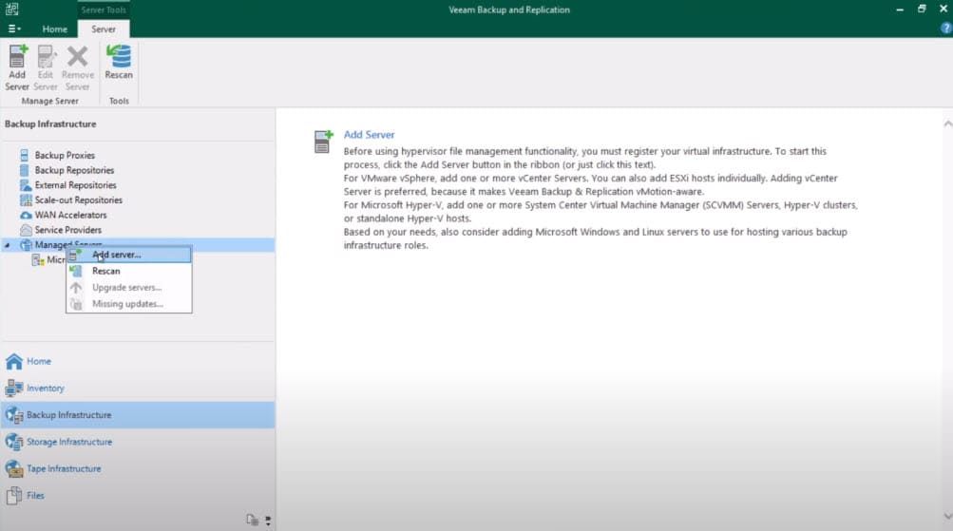Viewport: 953px width, 531px height.
Task: Click the Service Providers icon
Action: [26, 230]
